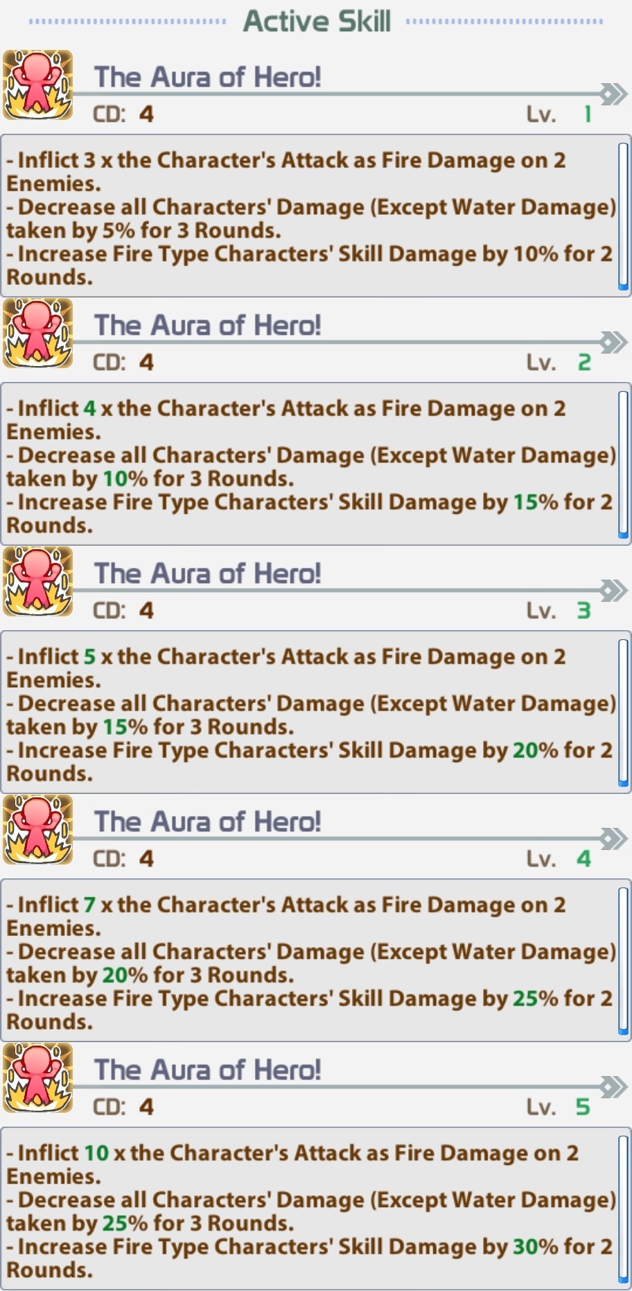Image resolution: width=632 pixels, height=1291 pixels.
Task: Click the scrollbar in Lv. 5 description box
Action: coord(623,1209)
